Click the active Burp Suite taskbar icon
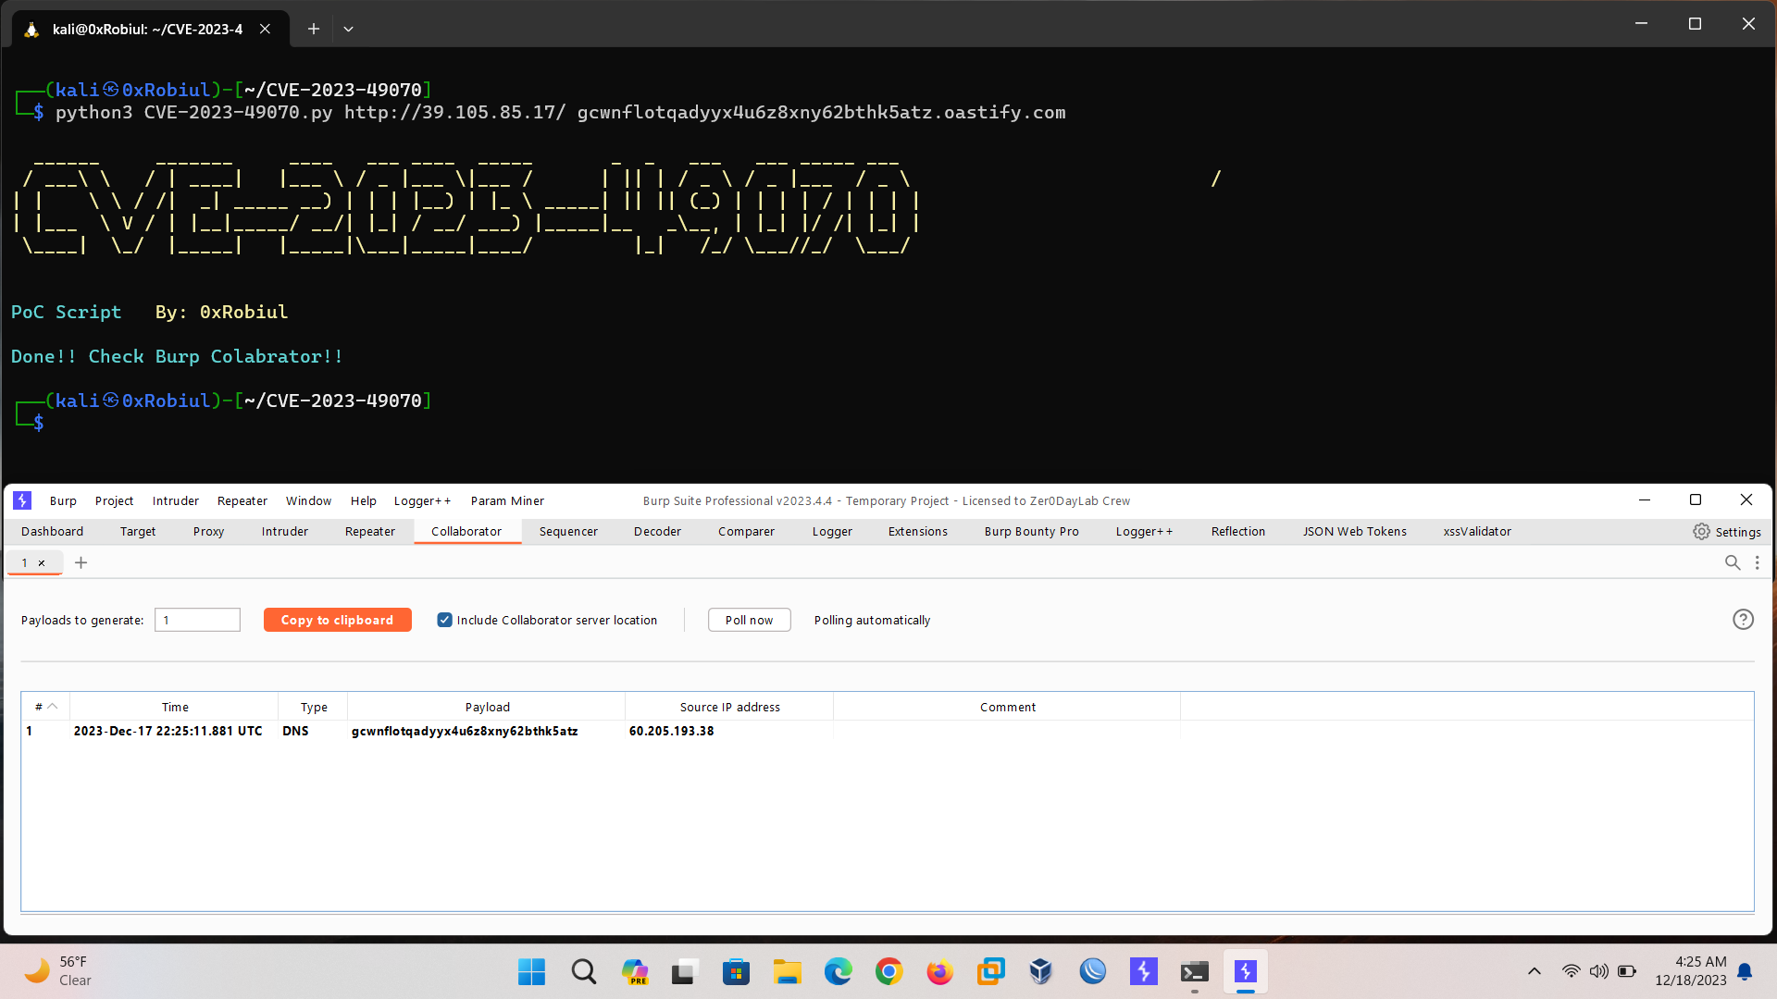This screenshot has width=1777, height=999. point(1246,971)
